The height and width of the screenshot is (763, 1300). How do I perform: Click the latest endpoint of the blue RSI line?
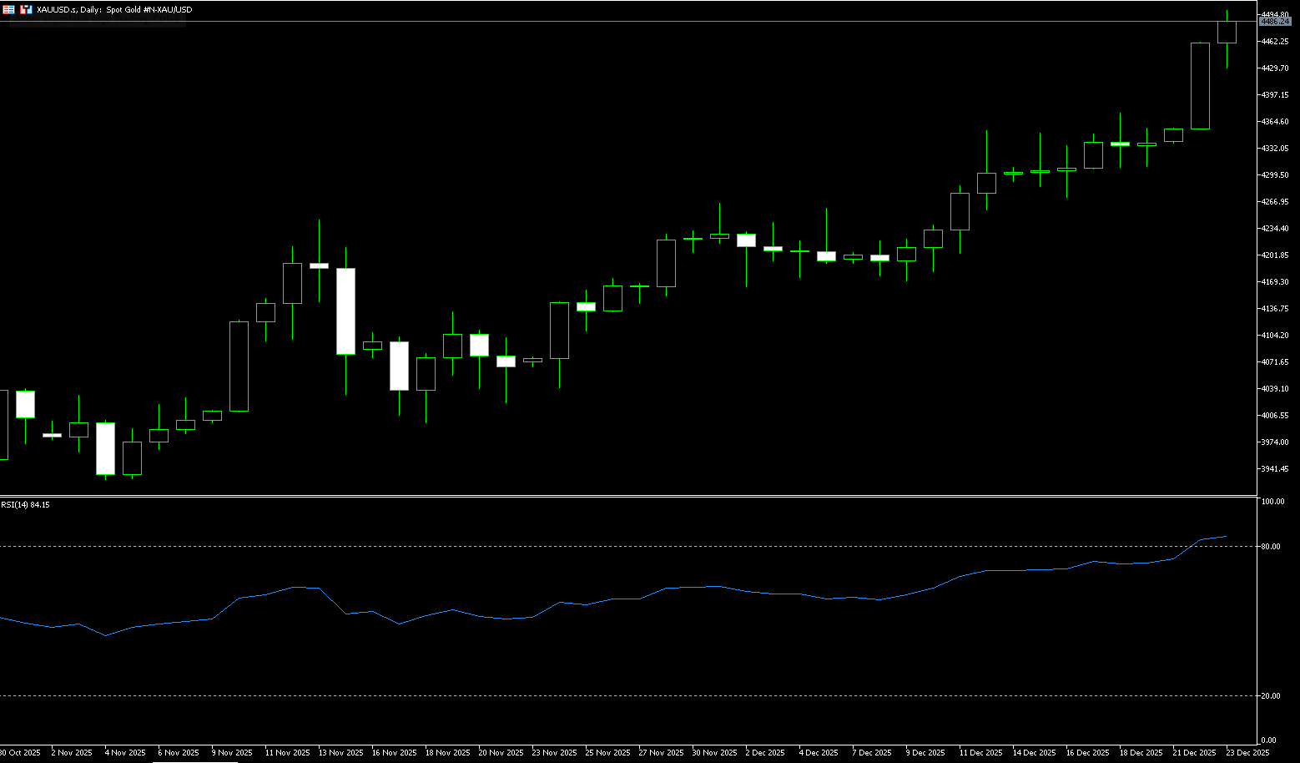coord(1226,537)
